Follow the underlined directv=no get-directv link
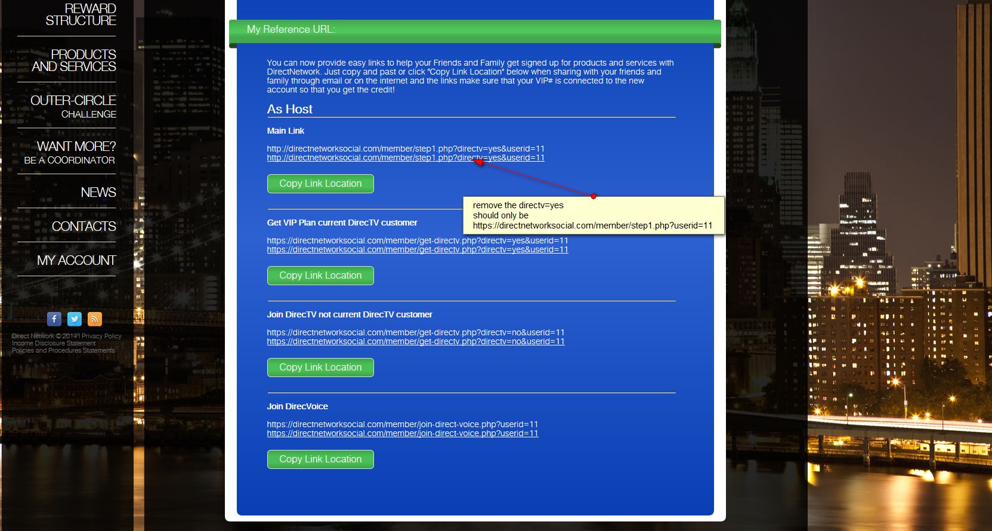Viewport: 992px width, 531px height. [416, 342]
